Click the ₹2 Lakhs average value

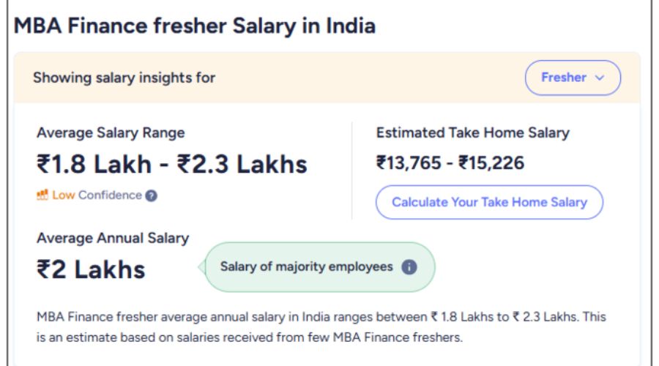tap(91, 269)
